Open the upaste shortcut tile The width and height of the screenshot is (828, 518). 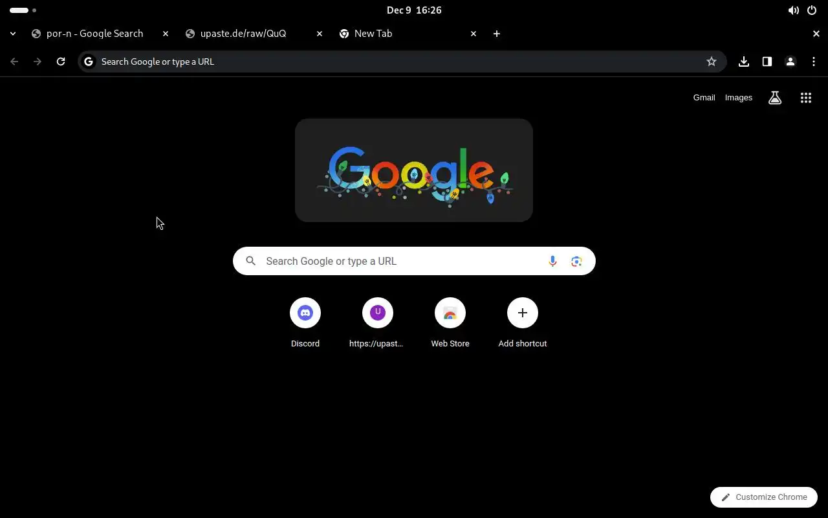378,322
